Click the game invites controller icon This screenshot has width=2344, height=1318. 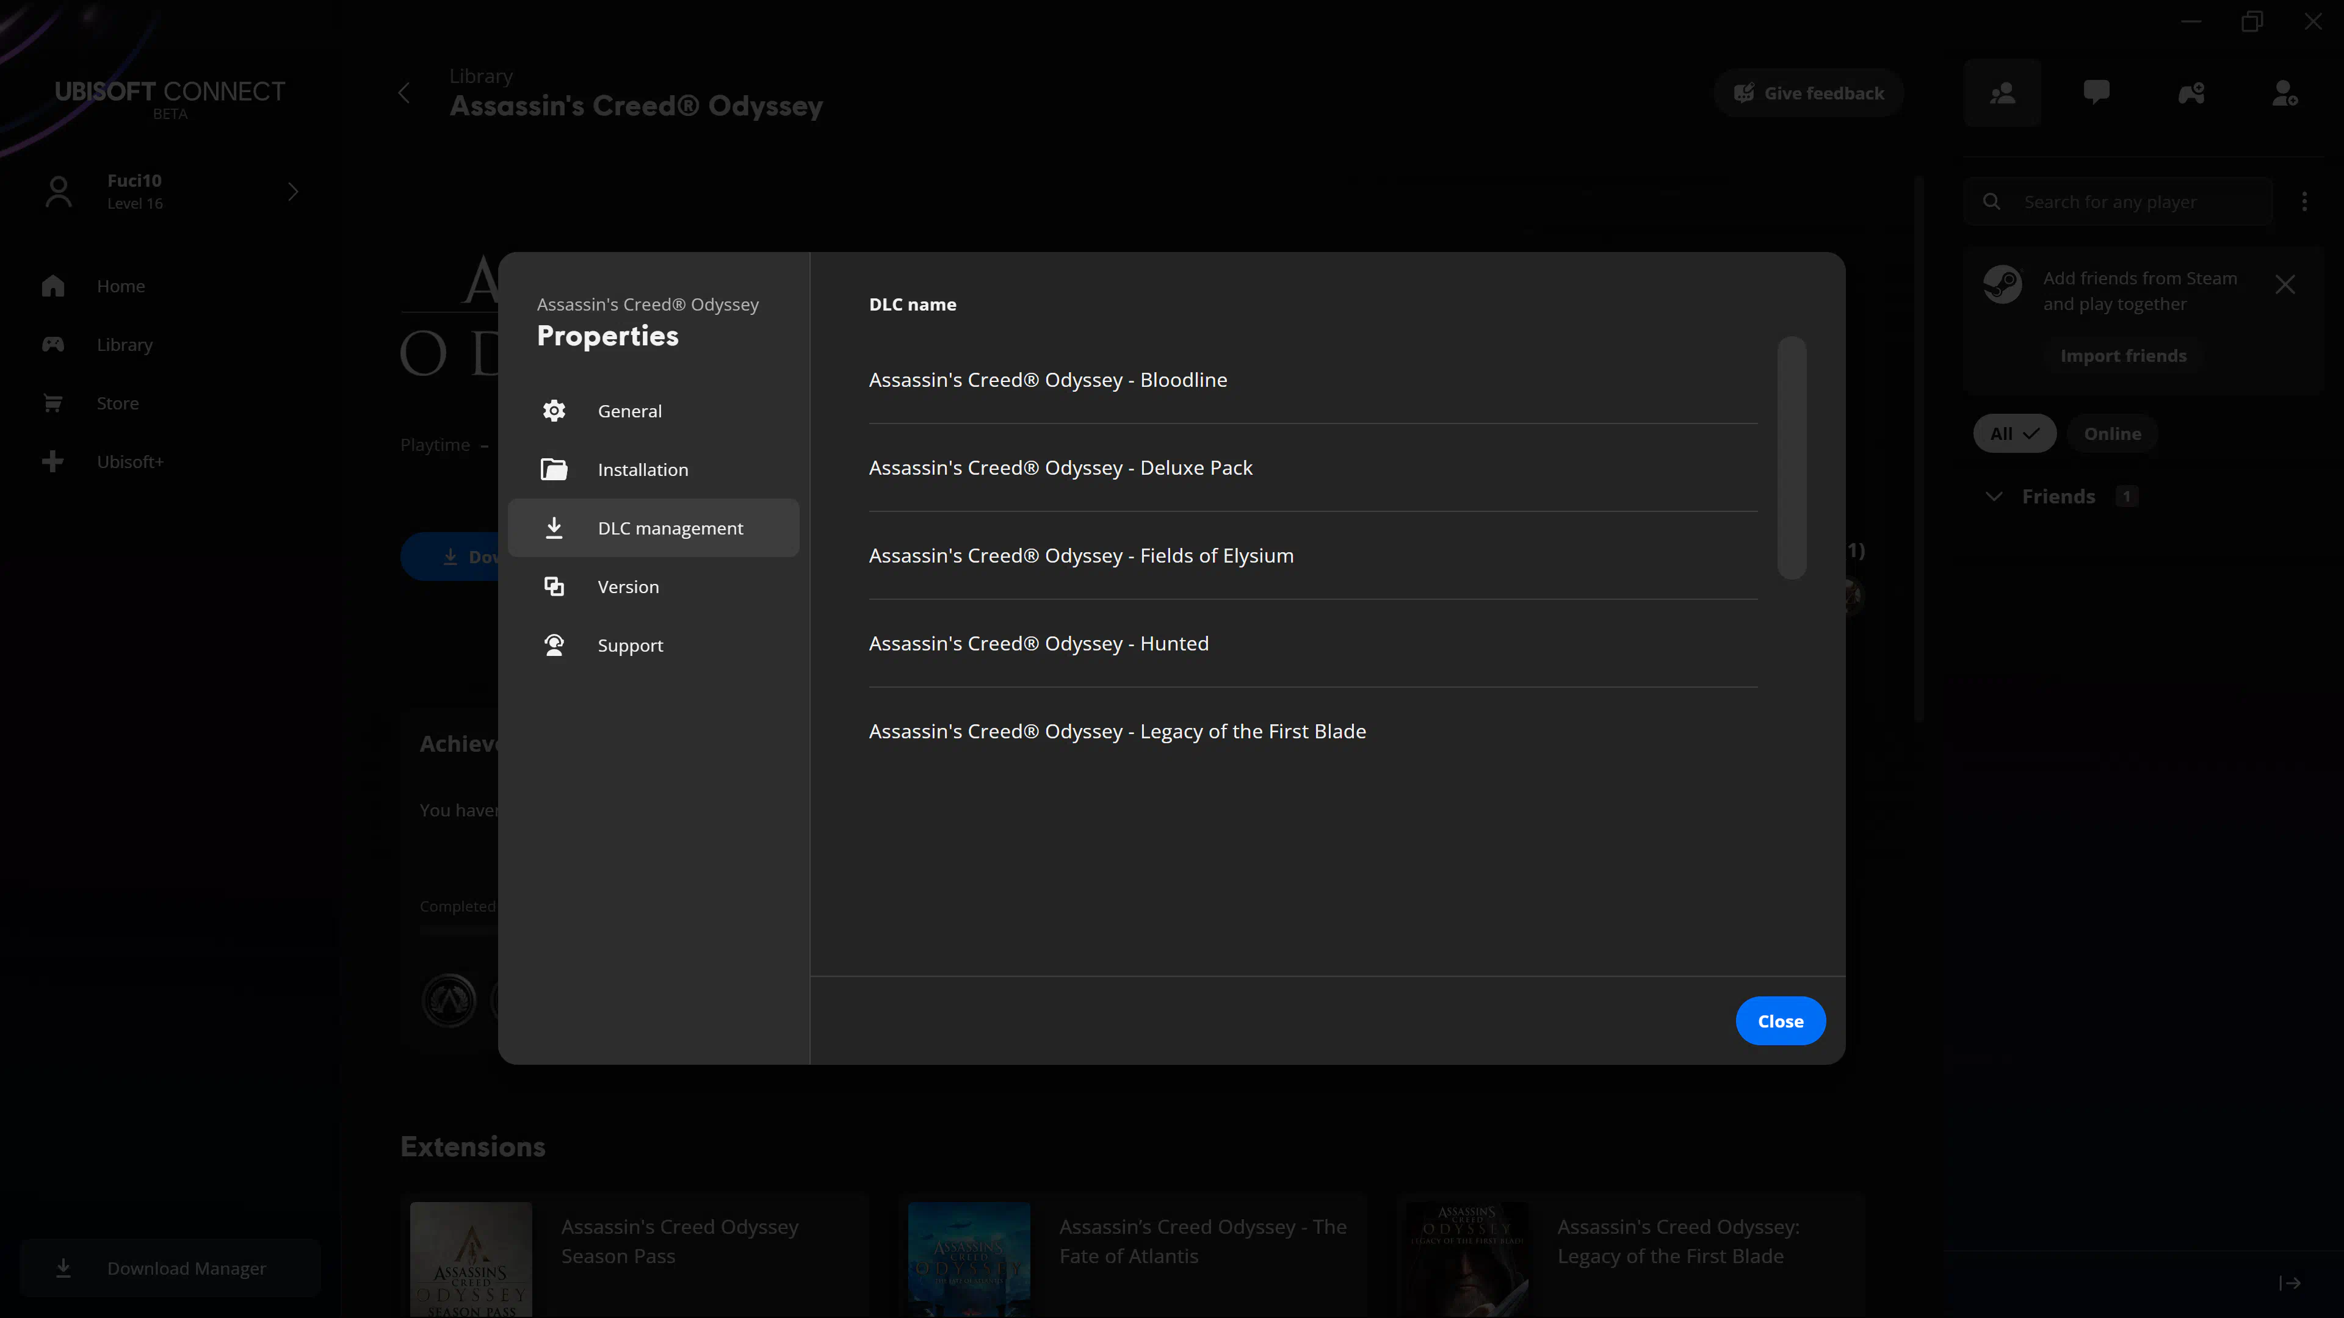point(2191,93)
